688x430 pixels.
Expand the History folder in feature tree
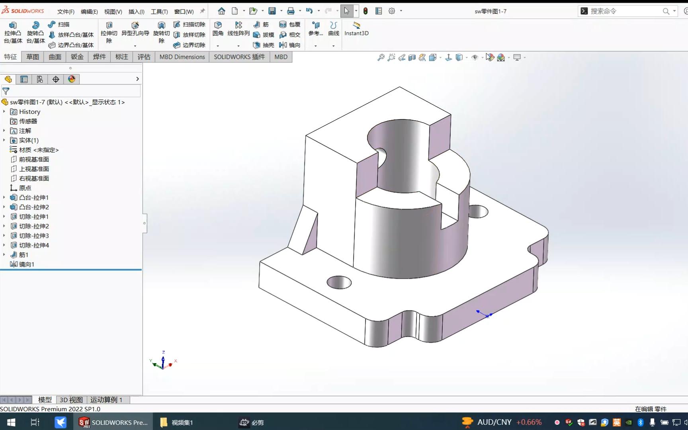(4, 111)
